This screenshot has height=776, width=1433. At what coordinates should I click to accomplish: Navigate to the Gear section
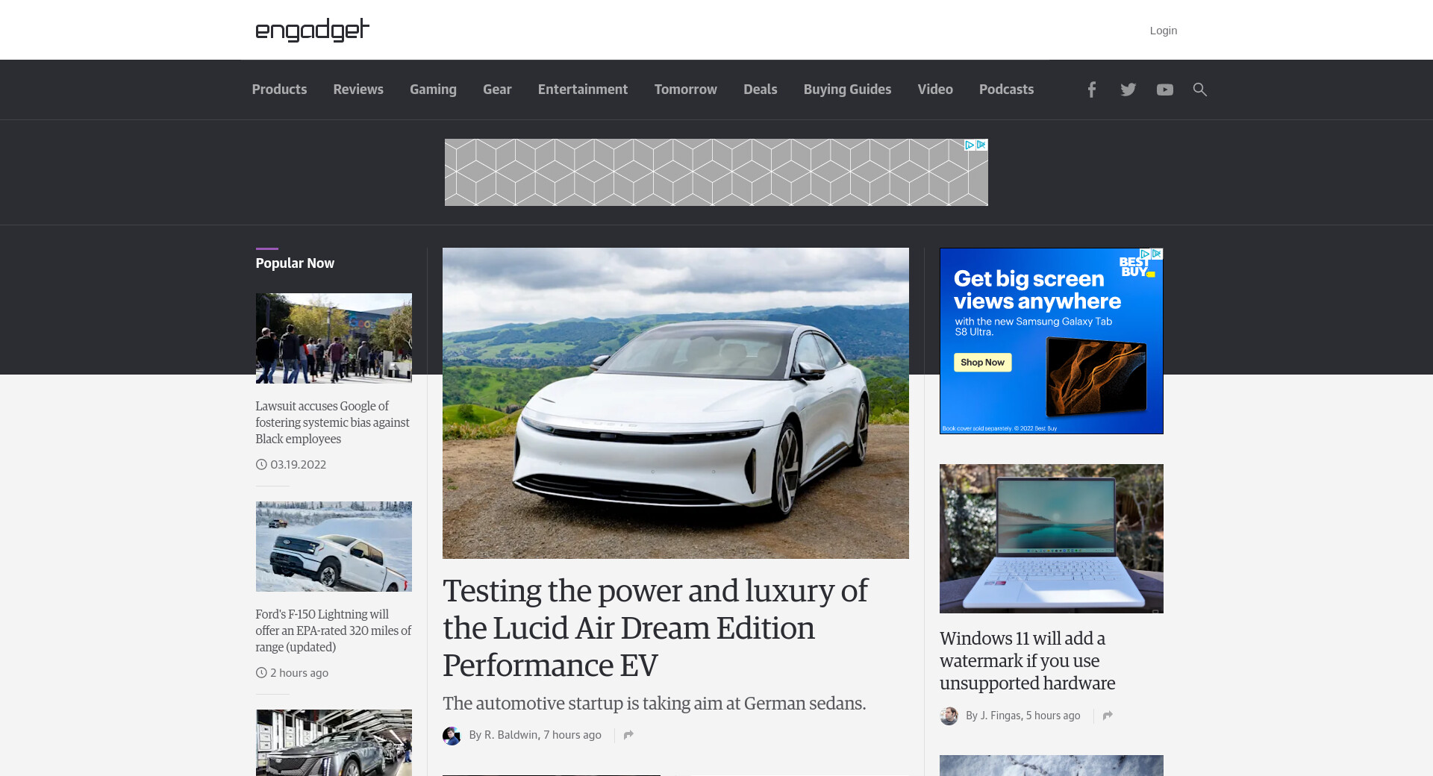(x=497, y=90)
